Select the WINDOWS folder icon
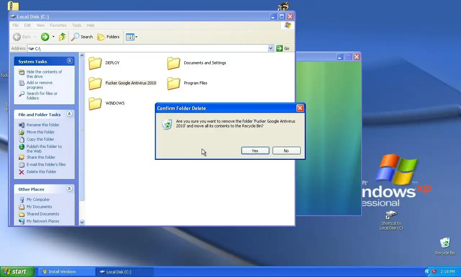The width and height of the screenshot is (461, 277). [x=95, y=104]
